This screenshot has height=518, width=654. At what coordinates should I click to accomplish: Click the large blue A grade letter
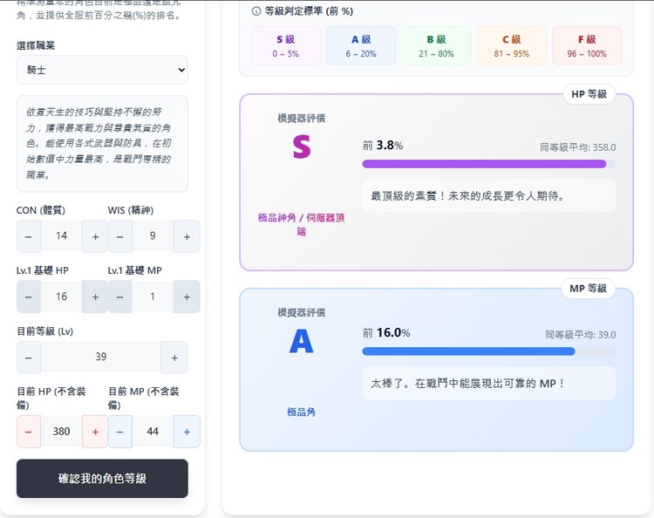pyautogui.click(x=301, y=341)
